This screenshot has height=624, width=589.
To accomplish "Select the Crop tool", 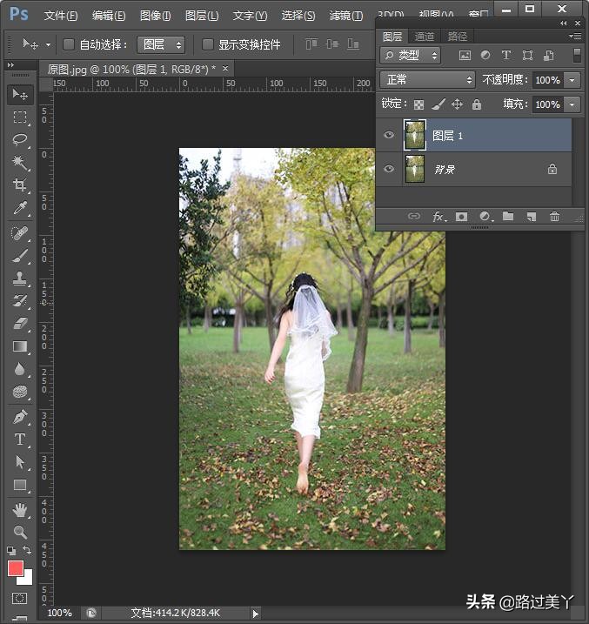I will point(20,185).
